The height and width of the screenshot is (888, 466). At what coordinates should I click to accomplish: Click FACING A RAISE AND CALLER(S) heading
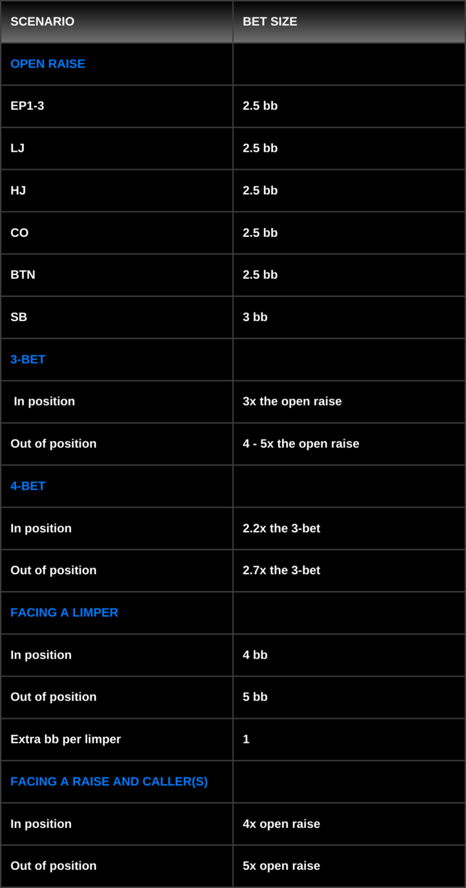(x=109, y=781)
